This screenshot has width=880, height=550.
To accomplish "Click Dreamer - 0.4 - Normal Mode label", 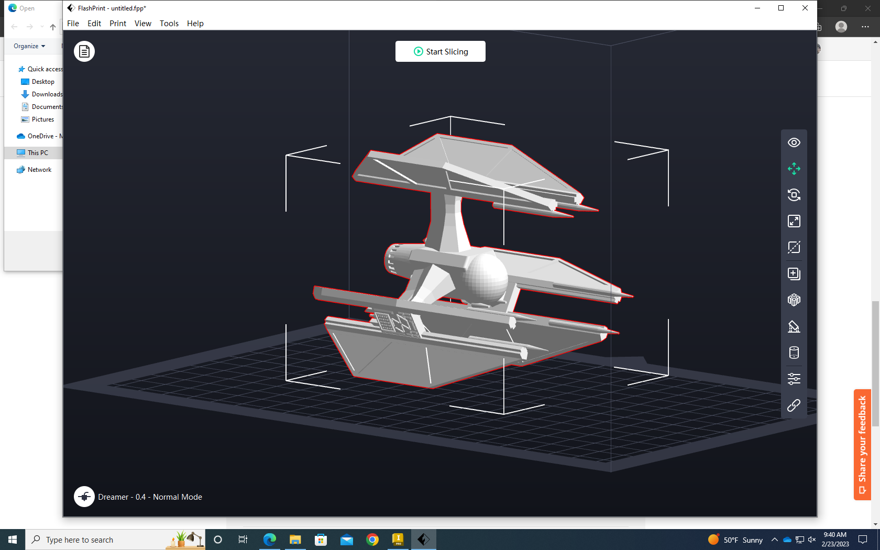I will coord(150,497).
